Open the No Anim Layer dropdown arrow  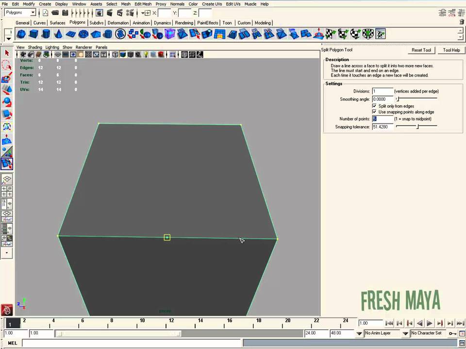pos(359,333)
